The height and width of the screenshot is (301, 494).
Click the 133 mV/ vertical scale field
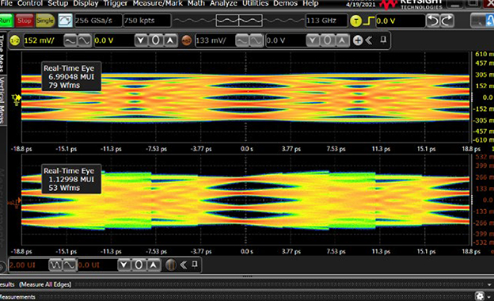(x=215, y=40)
